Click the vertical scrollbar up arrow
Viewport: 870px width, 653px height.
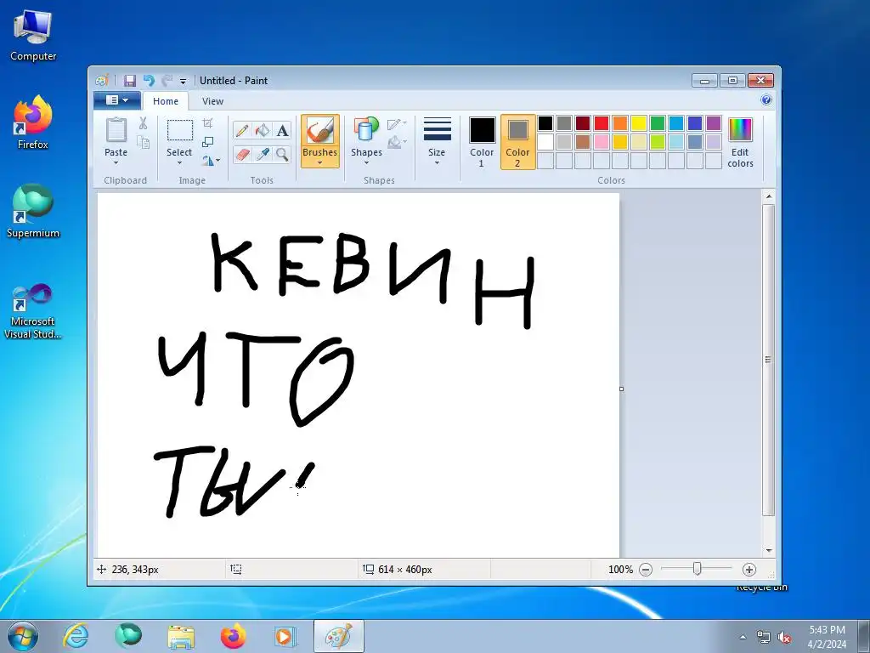pyautogui.click(x=768, y=196)
